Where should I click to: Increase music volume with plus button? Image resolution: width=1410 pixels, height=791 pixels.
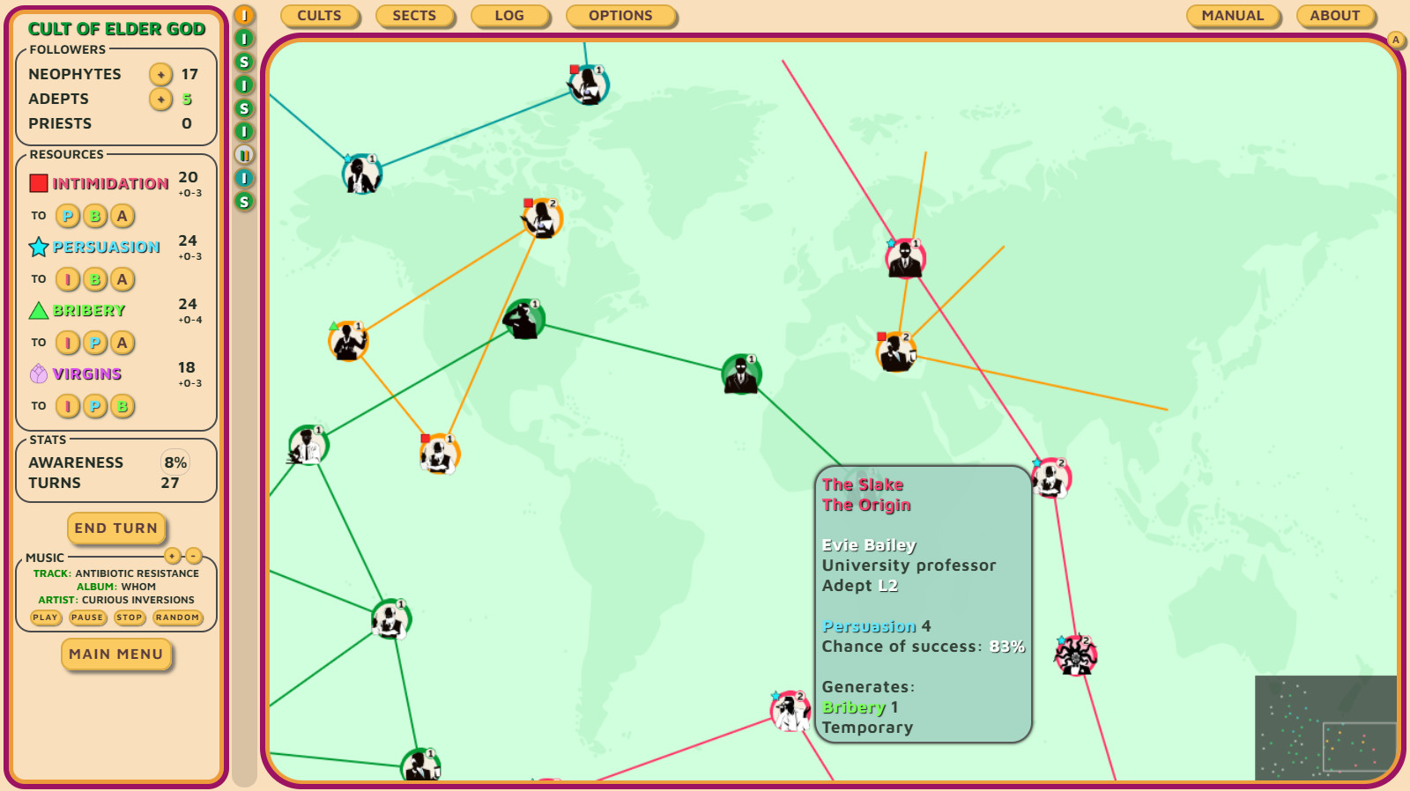[173, 556]
